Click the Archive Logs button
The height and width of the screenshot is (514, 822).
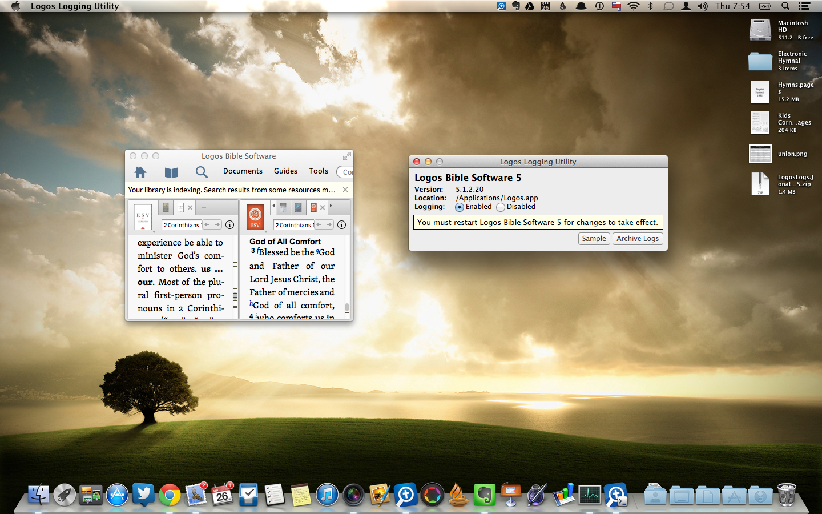tap(638, 238)
